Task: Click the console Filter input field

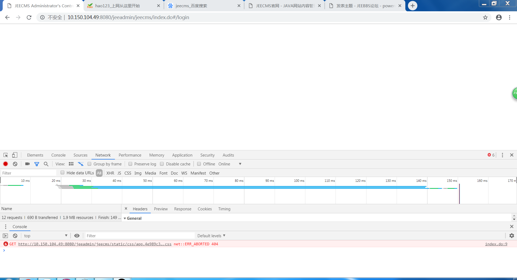Action: click(x=140, y=236)
